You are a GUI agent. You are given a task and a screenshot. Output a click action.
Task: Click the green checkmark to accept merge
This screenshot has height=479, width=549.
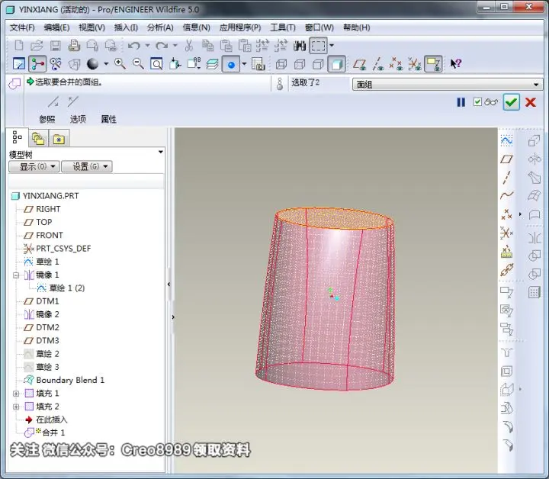[511, 102]
